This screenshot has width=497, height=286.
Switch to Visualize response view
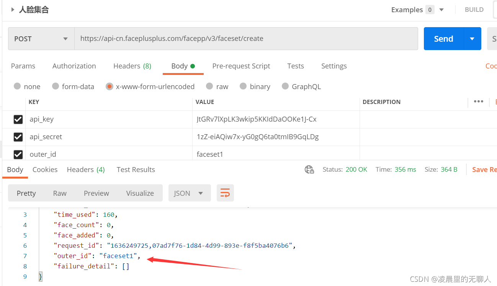click(x=140, y=193)
